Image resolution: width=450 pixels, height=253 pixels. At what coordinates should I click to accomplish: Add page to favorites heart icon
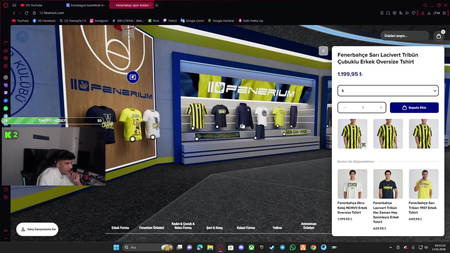coord(413,13)
